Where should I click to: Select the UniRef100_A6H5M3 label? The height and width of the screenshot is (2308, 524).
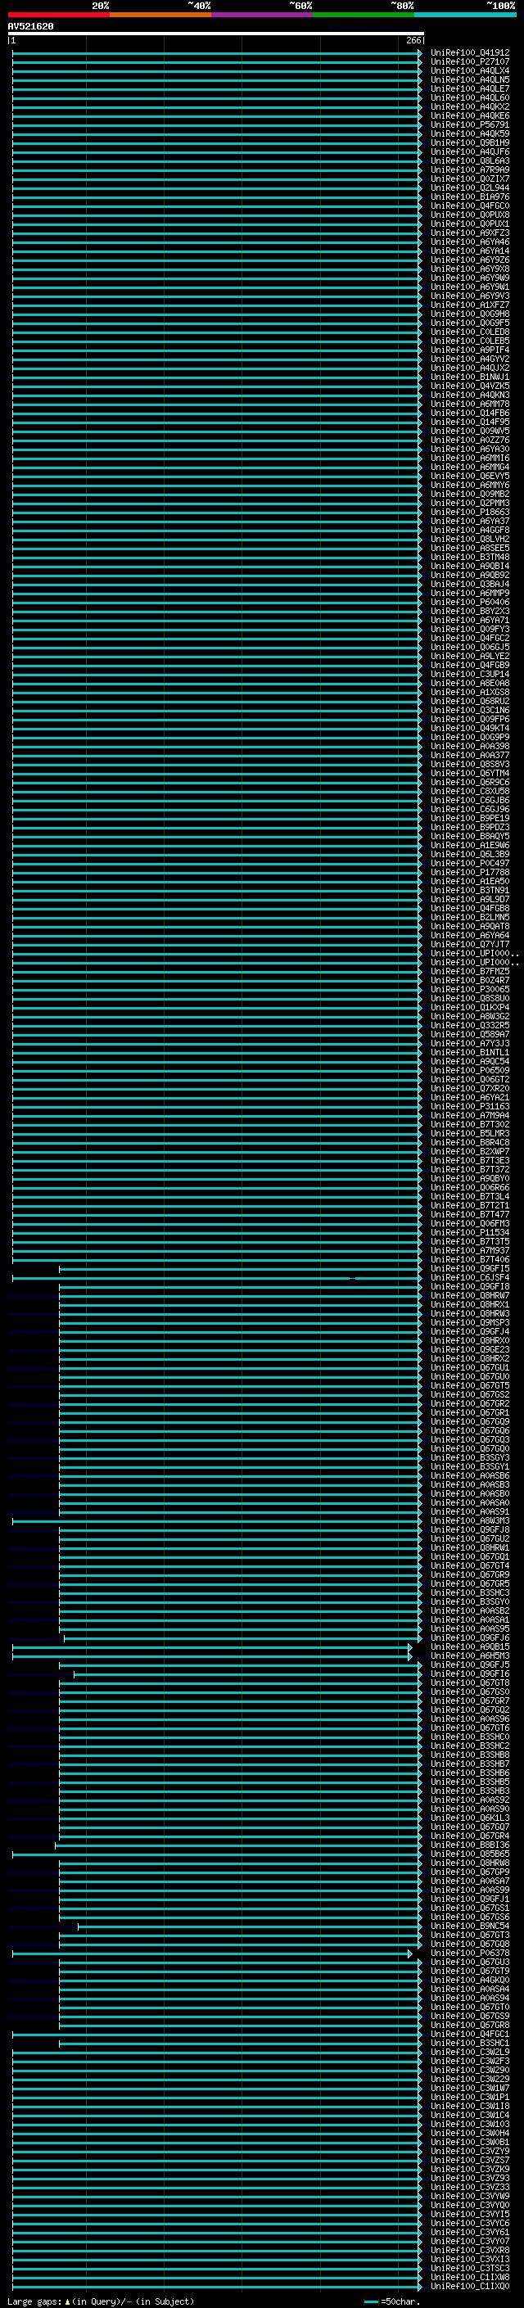tap(469, 1656)
